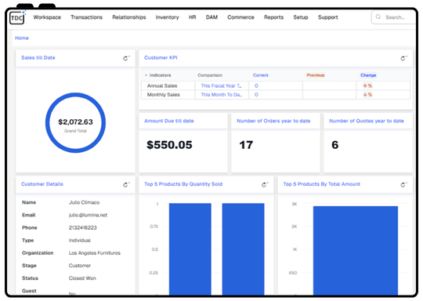The height and width of the screenshot is (301, 423).
Task: Click the Customer KPI title
Action: [x=161, y=58]
